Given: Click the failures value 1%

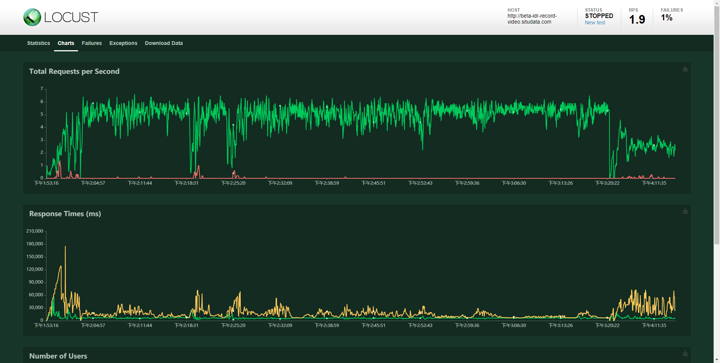Looking at the screenshot, I should coord(666,18).
